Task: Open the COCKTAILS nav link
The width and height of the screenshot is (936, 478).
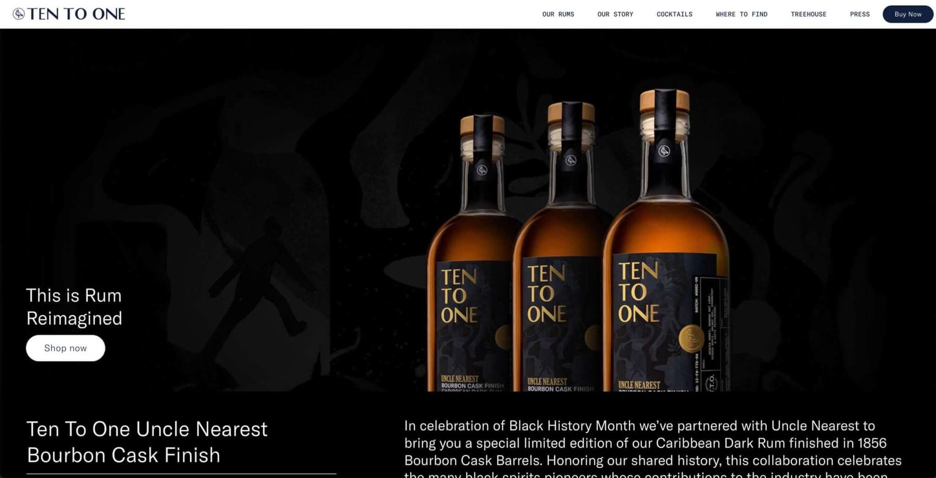Action: [674, 14]
